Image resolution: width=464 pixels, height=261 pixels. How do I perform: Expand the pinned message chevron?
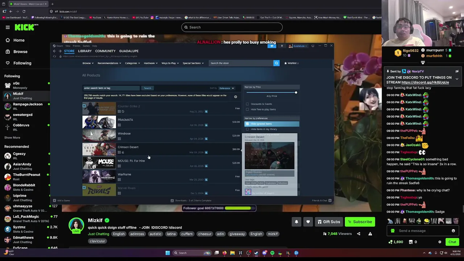[457, 79]
